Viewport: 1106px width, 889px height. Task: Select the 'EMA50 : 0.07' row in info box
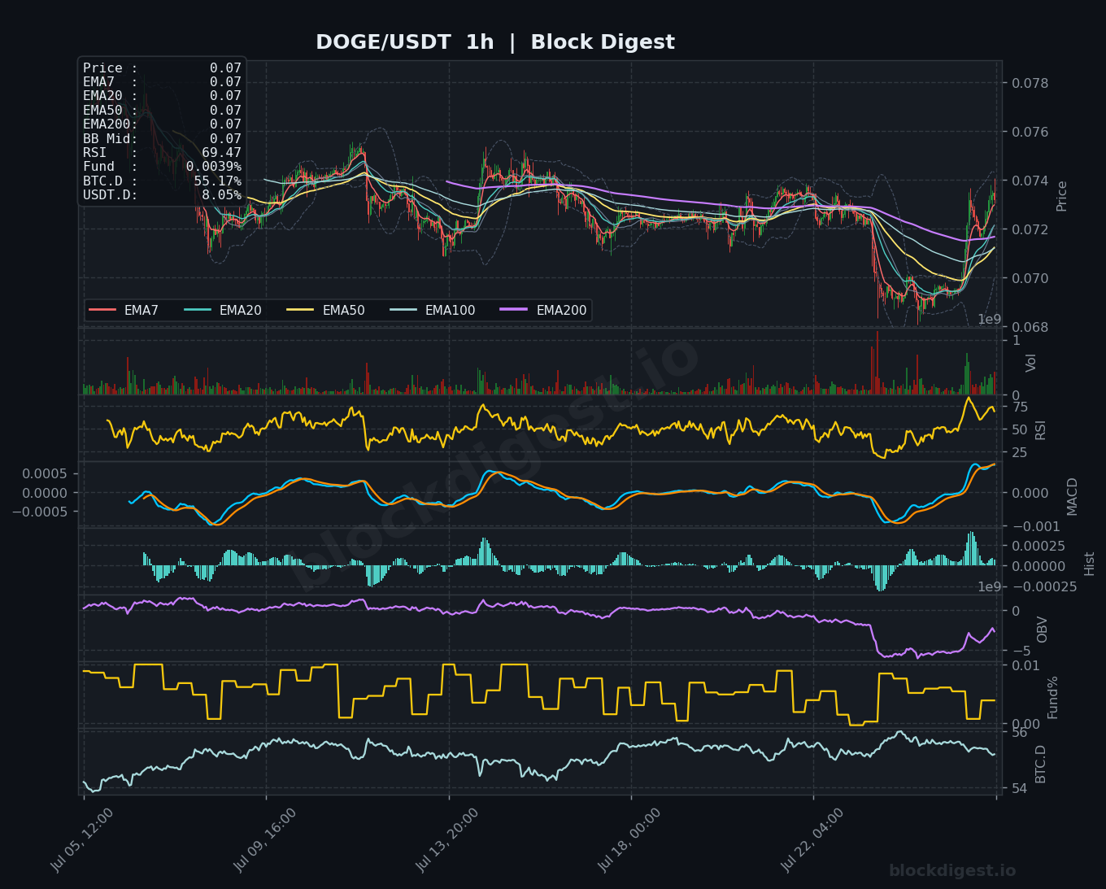pyautogui.click(x=162, y=111)
